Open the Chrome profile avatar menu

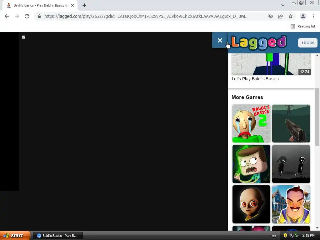[303, 16]
